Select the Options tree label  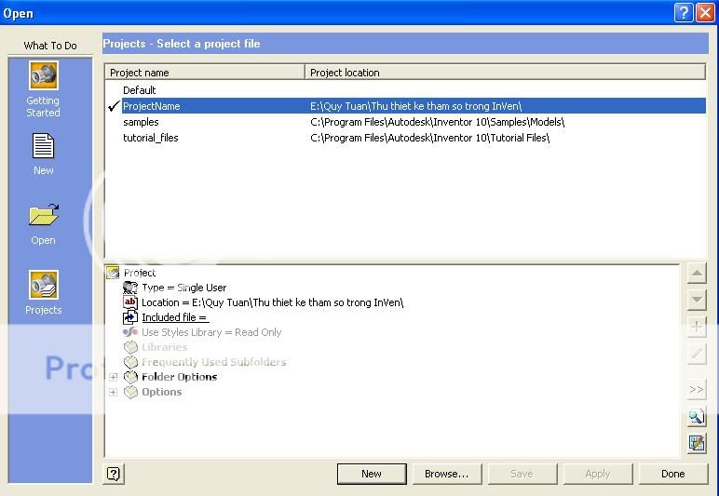click(x=161, y=392)
